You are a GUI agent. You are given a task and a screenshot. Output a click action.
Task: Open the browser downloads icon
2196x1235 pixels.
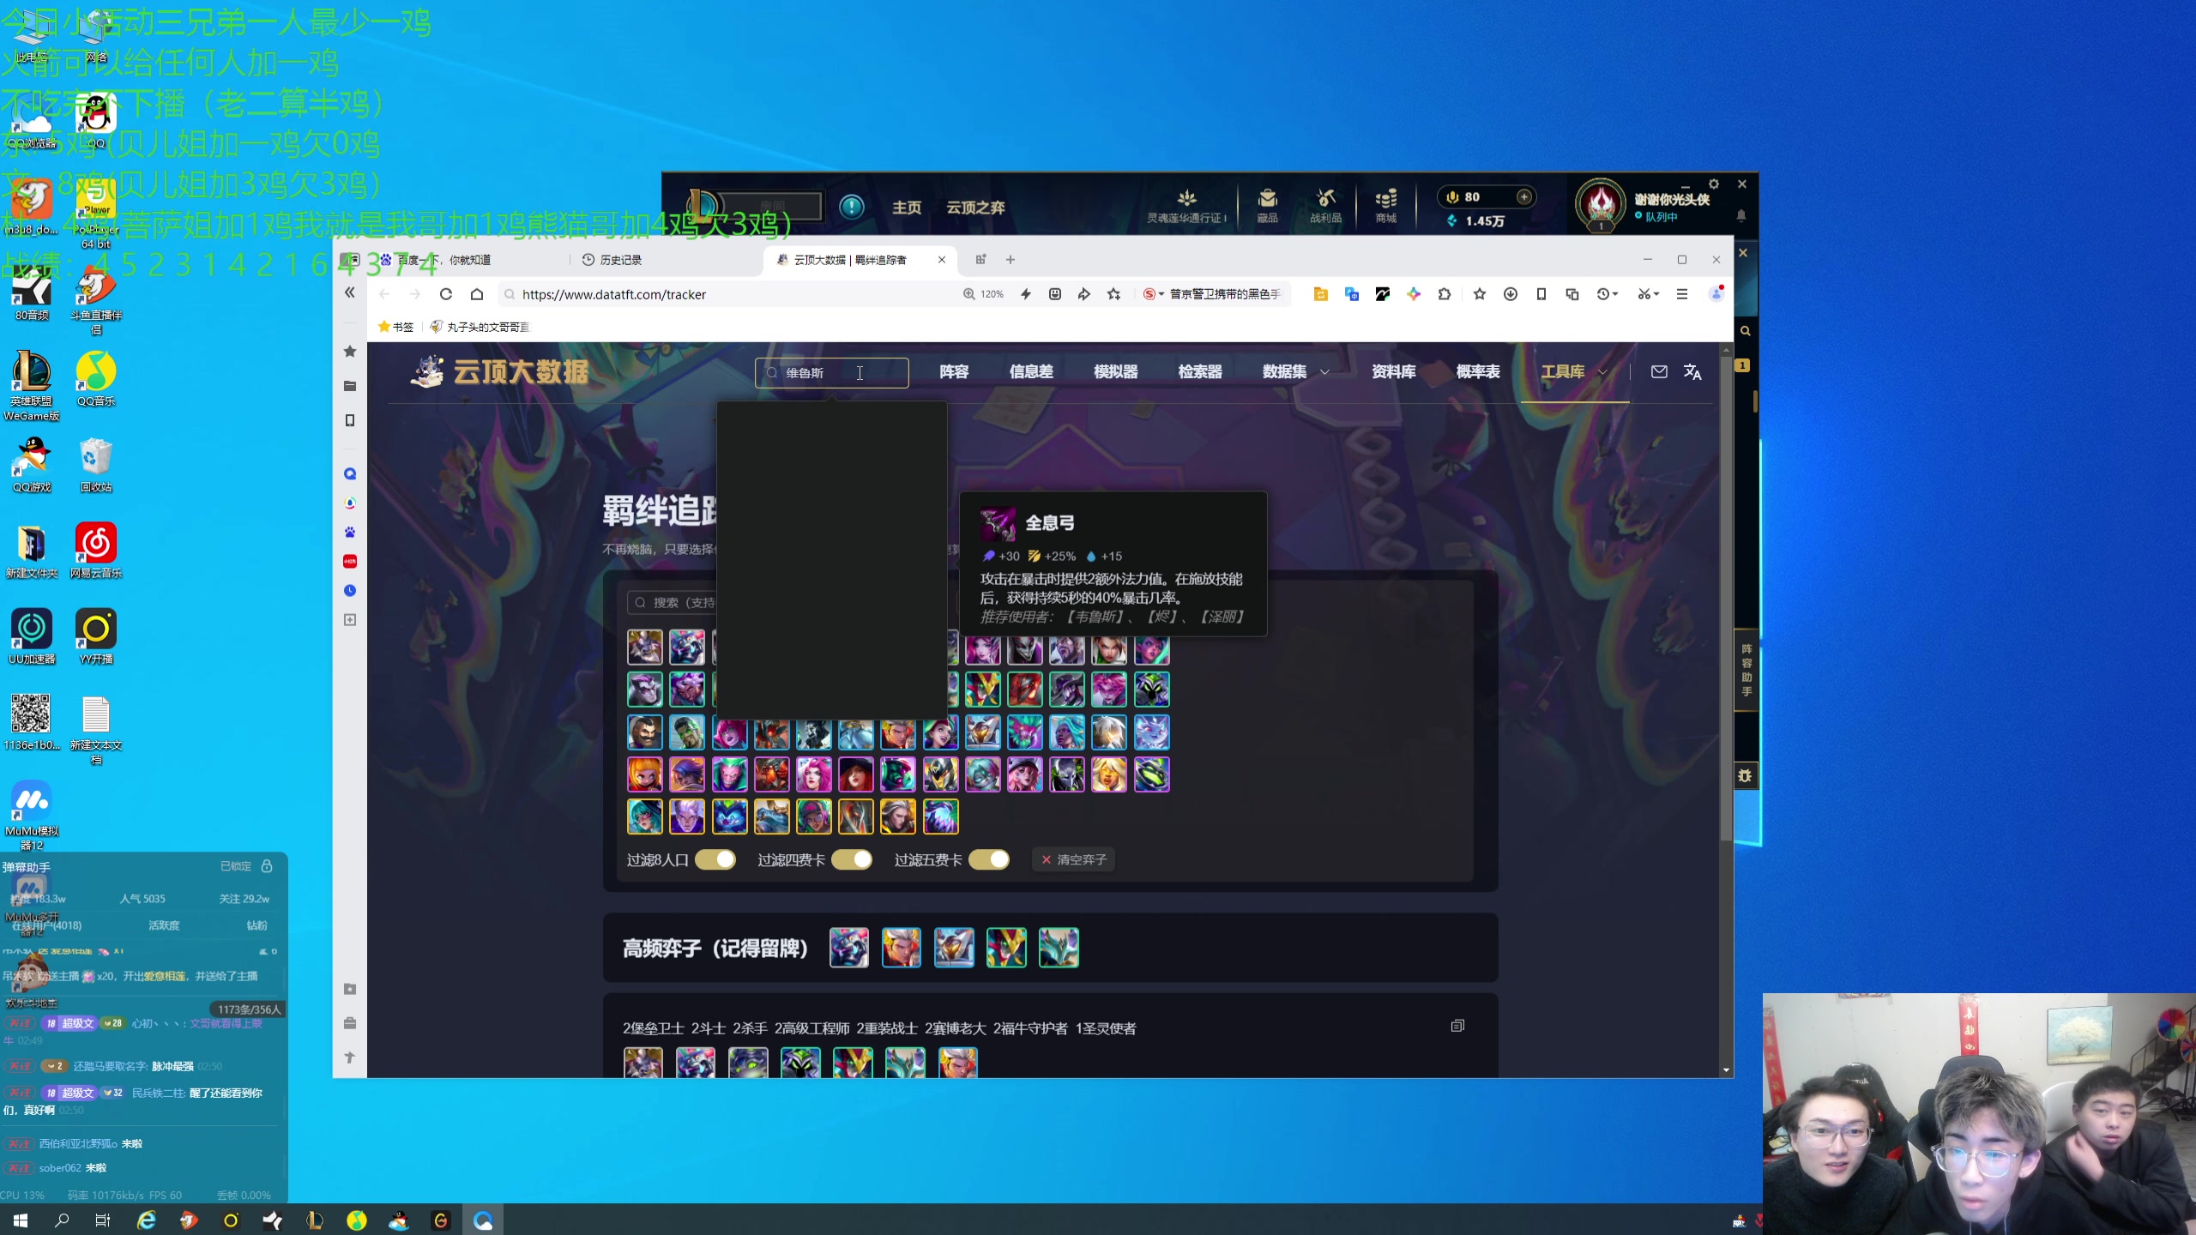click(x=1511, y=294)
